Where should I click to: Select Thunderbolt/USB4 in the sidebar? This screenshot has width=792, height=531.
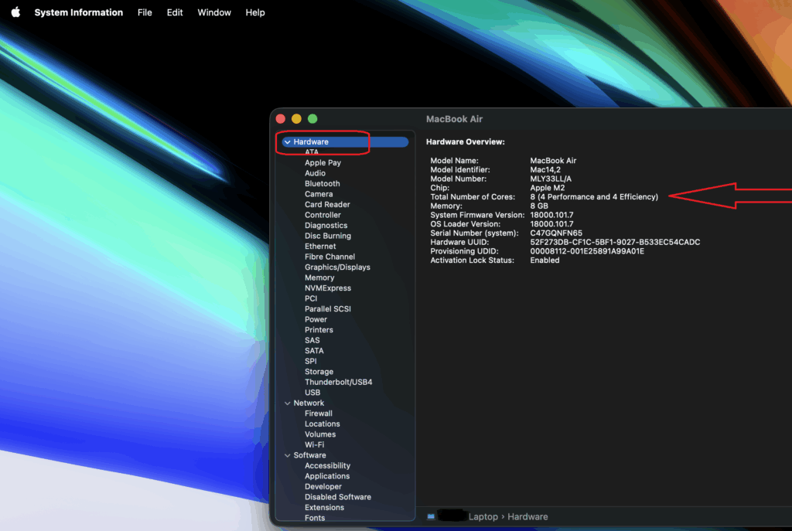click(339, 382)
